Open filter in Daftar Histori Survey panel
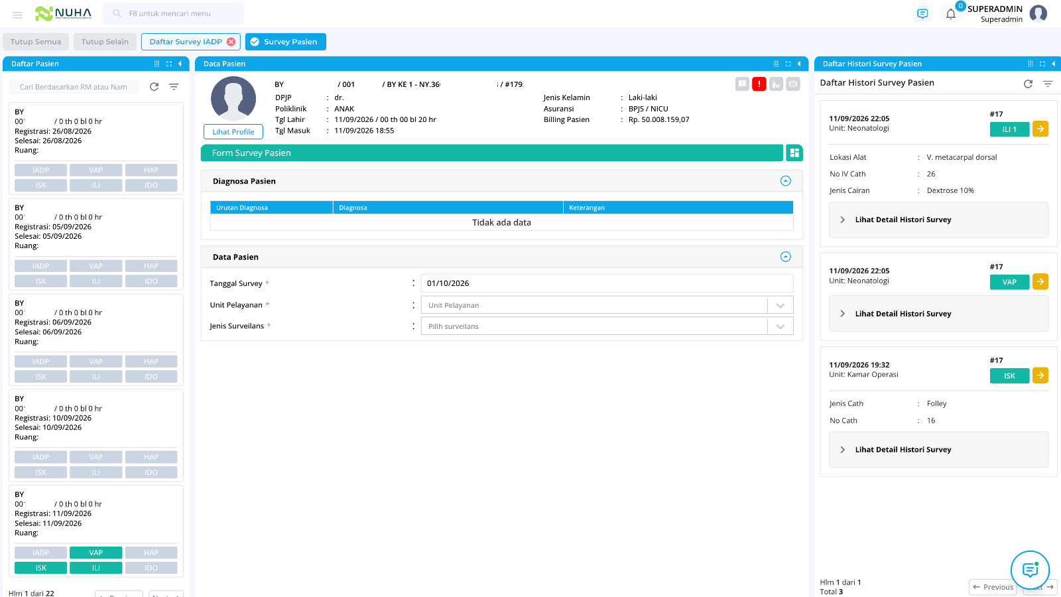 point(1048,84)
